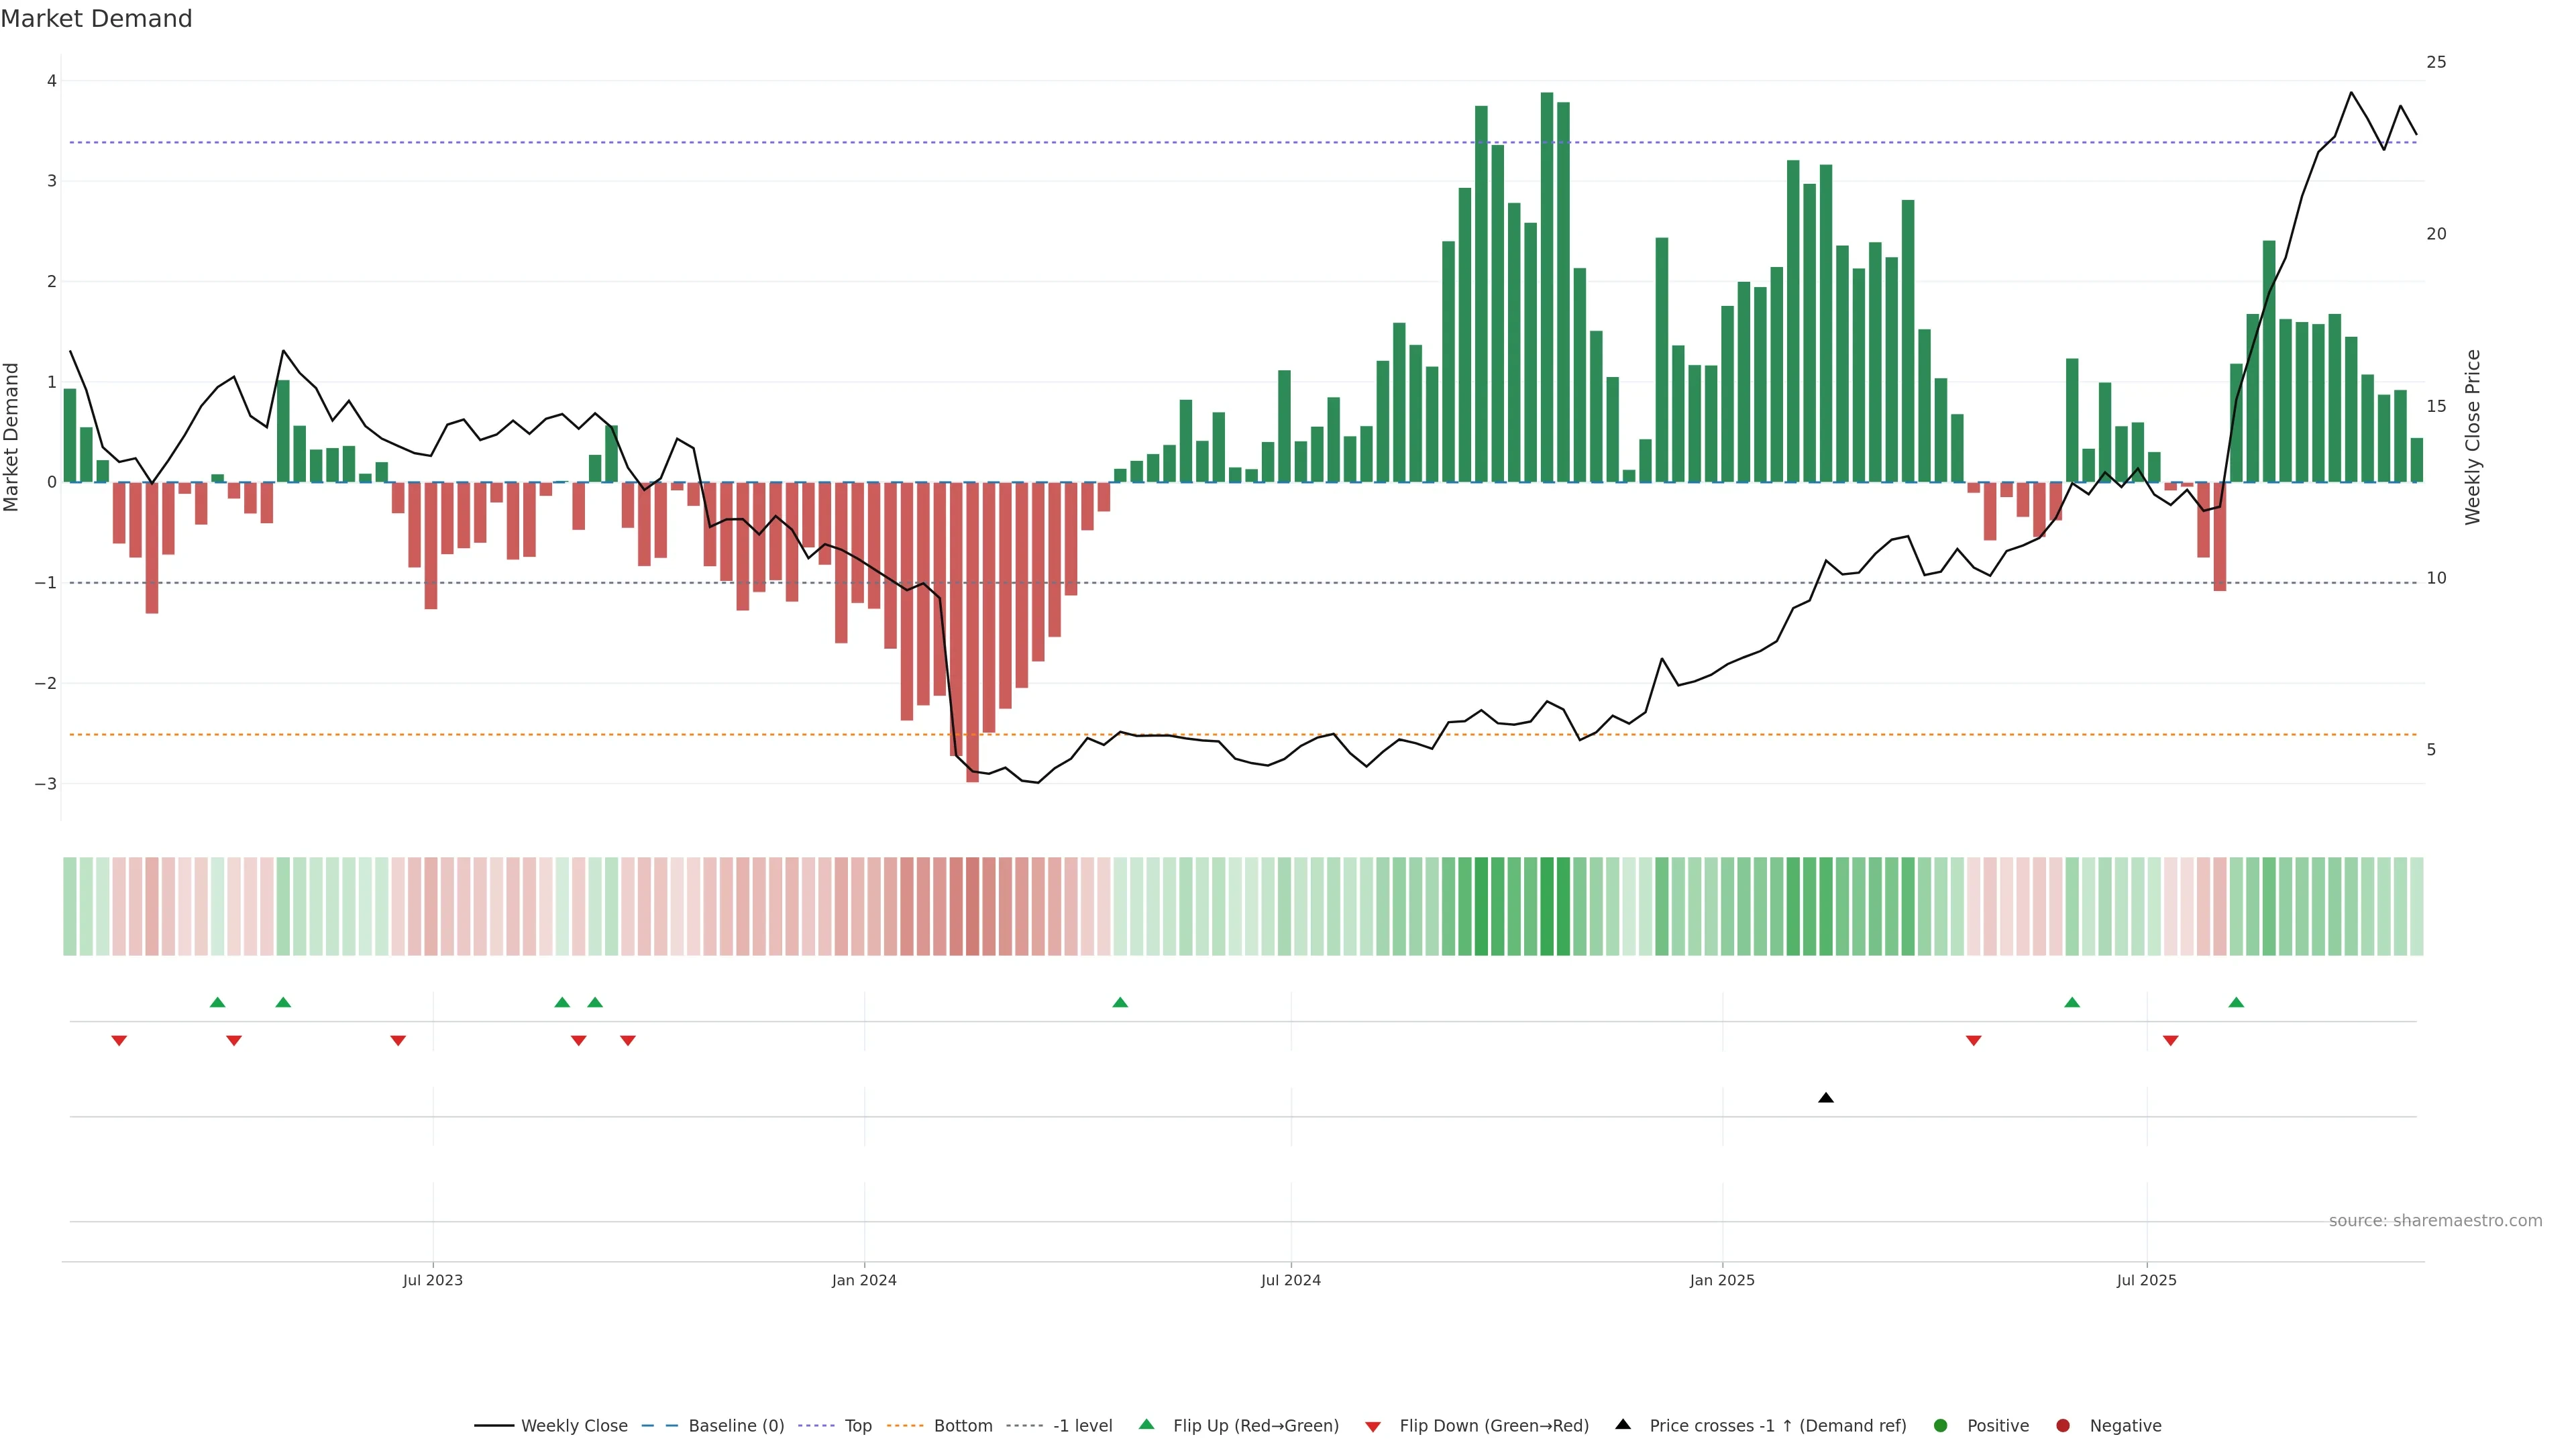Click the sharemaestro.com source text

pyautogui.click(x=2435, y=1221)
